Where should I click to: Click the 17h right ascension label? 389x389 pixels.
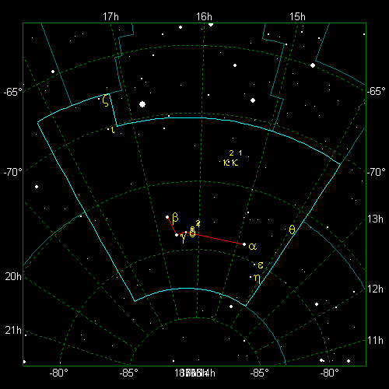[x=110, y=17]
